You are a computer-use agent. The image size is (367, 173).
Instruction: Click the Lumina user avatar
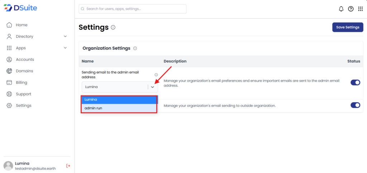[8, 165]
